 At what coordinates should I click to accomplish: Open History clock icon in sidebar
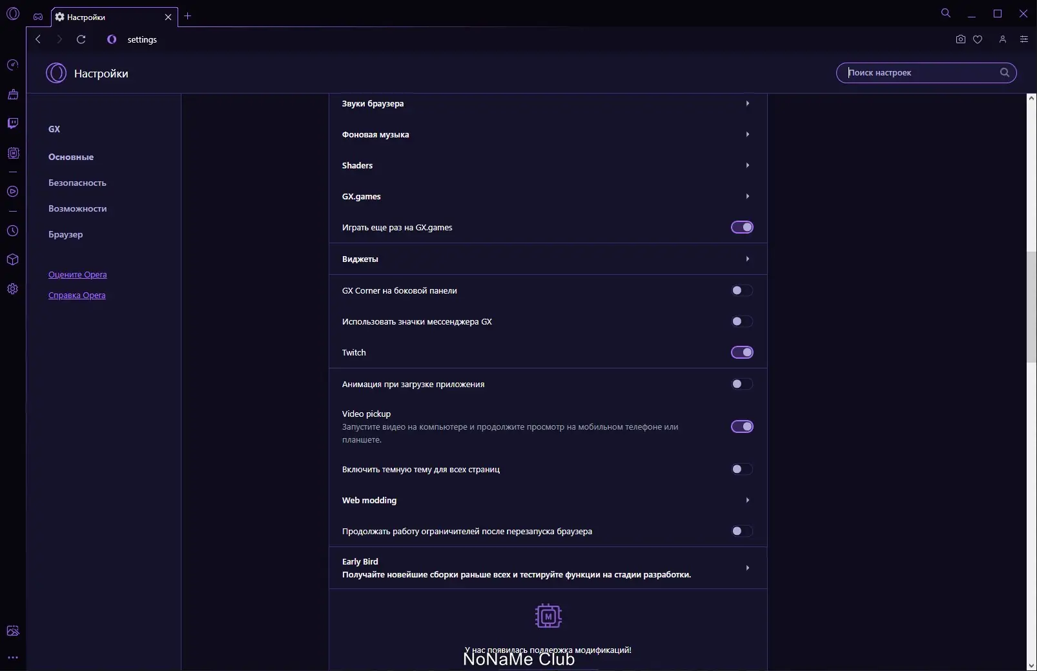[13, 231]
